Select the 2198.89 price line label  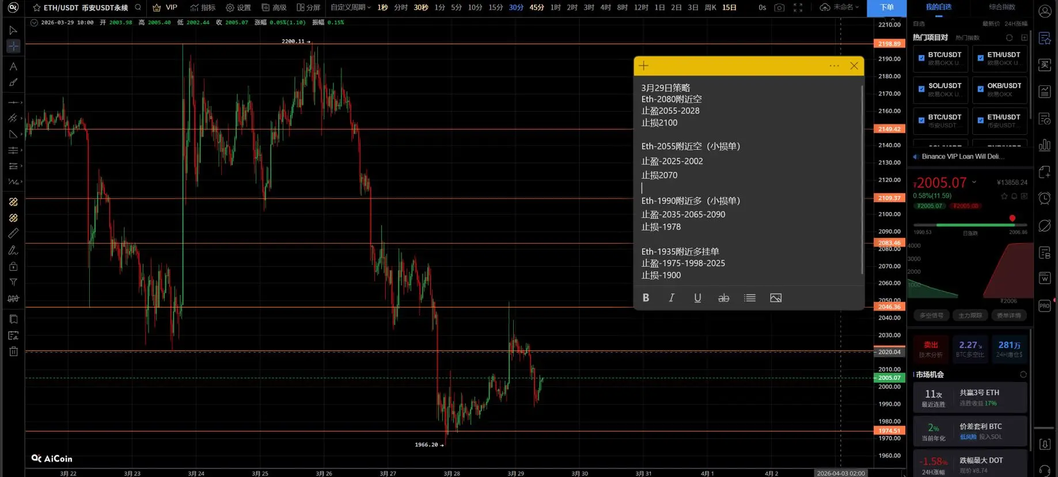889,44
